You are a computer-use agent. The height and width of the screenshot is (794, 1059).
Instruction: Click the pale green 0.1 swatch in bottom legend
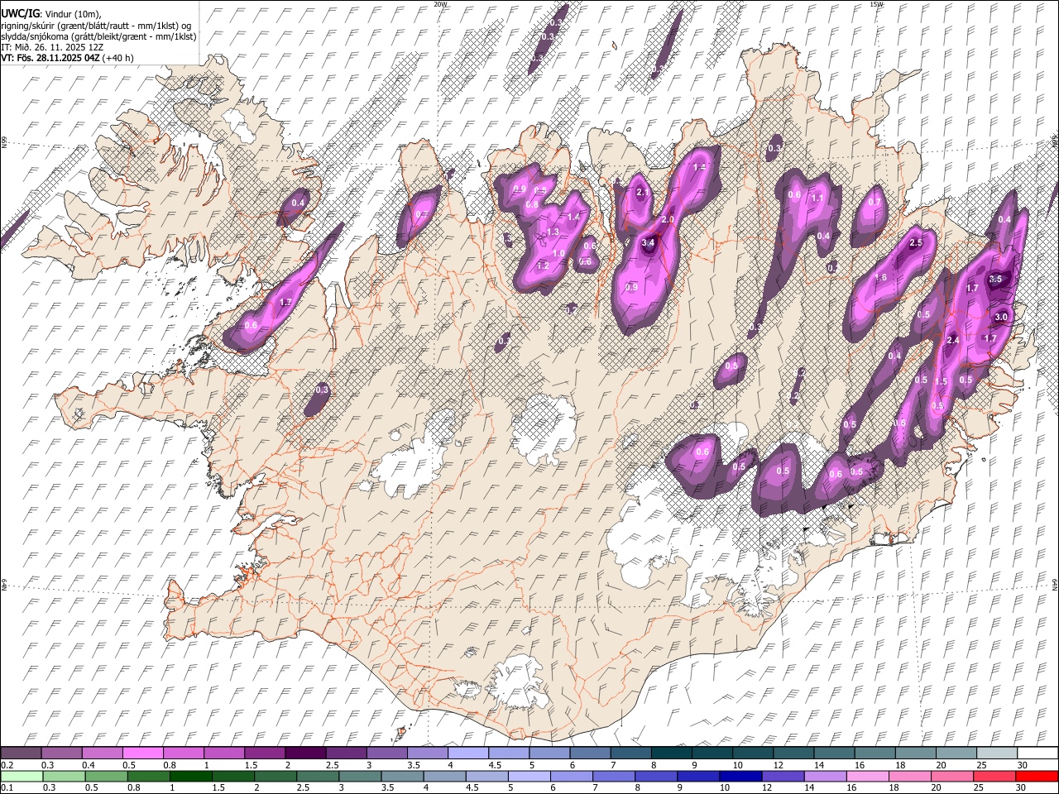click(22, 776)
